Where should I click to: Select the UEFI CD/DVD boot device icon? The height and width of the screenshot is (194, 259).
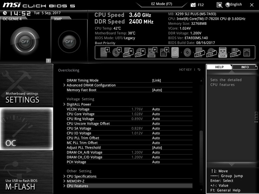click(x=117, y=52)
